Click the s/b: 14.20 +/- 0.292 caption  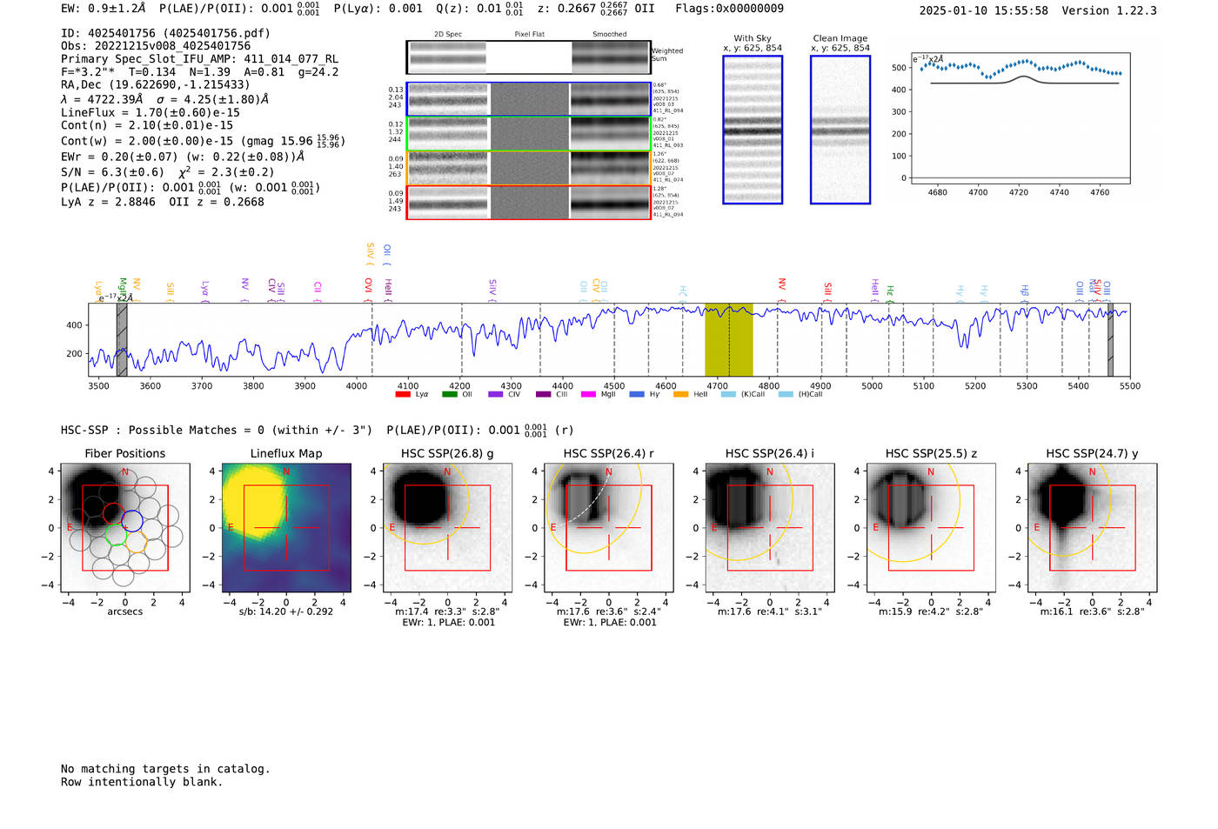(286, 612)
